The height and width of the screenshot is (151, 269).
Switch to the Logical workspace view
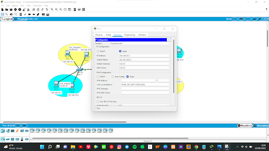(x=7, y=19)
